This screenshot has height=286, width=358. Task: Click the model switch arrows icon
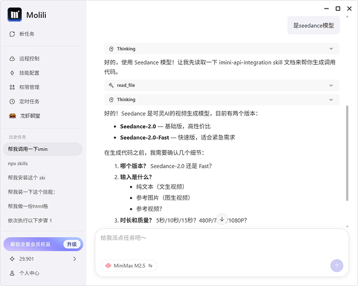(150, 266)
